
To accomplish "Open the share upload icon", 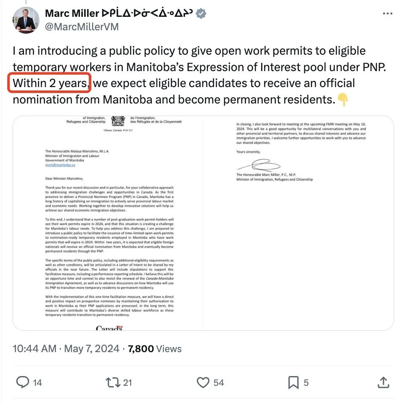I will coord(383,382).
